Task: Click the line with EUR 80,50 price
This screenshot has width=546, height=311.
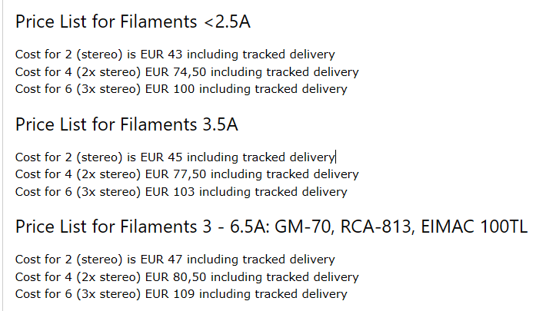Action: pos(187,277)
